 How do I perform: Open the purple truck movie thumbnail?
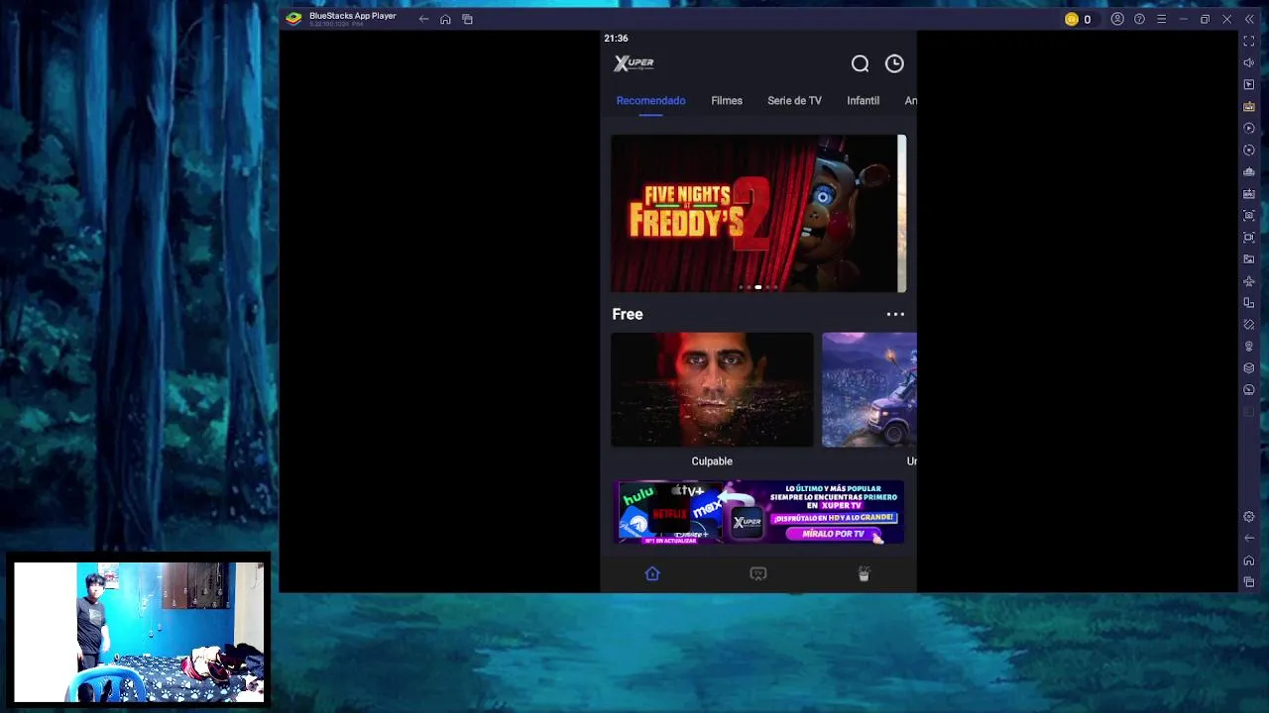click(869, 390)
